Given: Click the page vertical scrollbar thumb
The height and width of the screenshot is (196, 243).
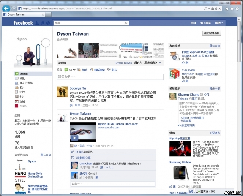Looking at the screenshot, I should click(x=239, y=41).
